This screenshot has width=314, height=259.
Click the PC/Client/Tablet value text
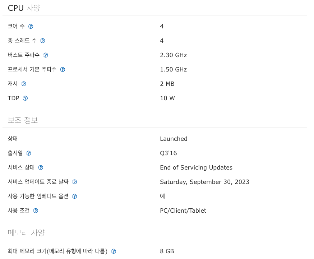click(183, 211)
